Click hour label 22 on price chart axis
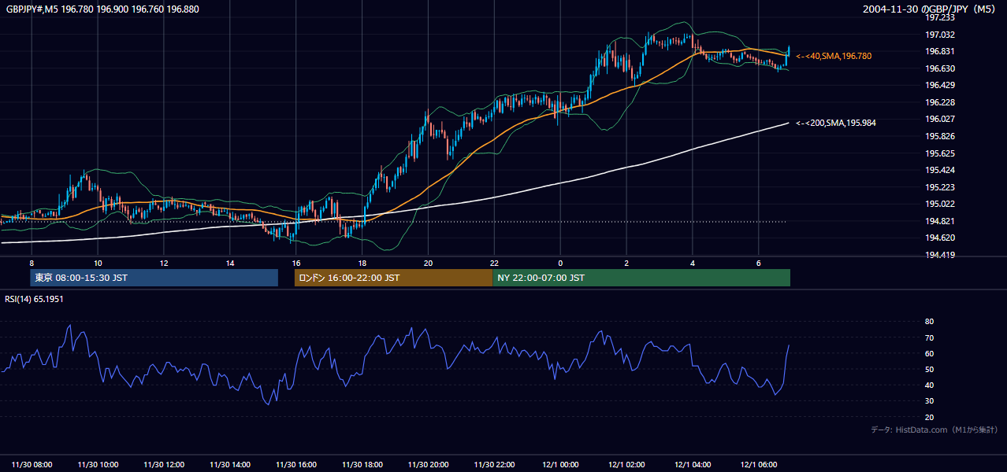The width and height of the screenshot is (1007, 472). [494, 263]
